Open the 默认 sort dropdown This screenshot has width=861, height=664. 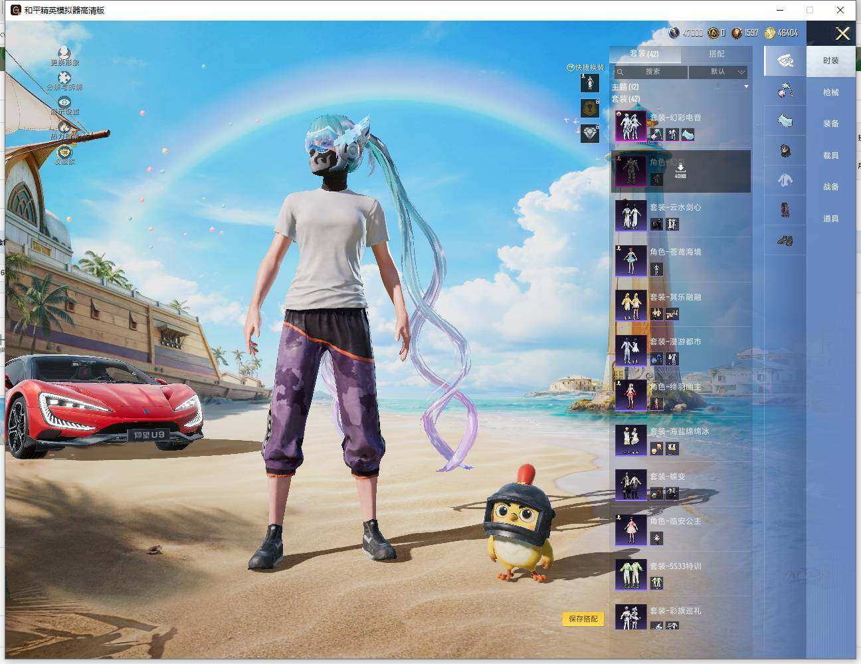719,72
